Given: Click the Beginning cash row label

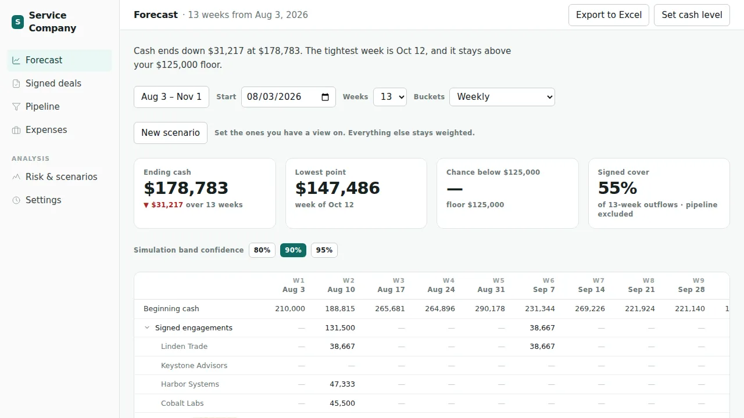Looking at the screenshot, I should click(171, 309).
